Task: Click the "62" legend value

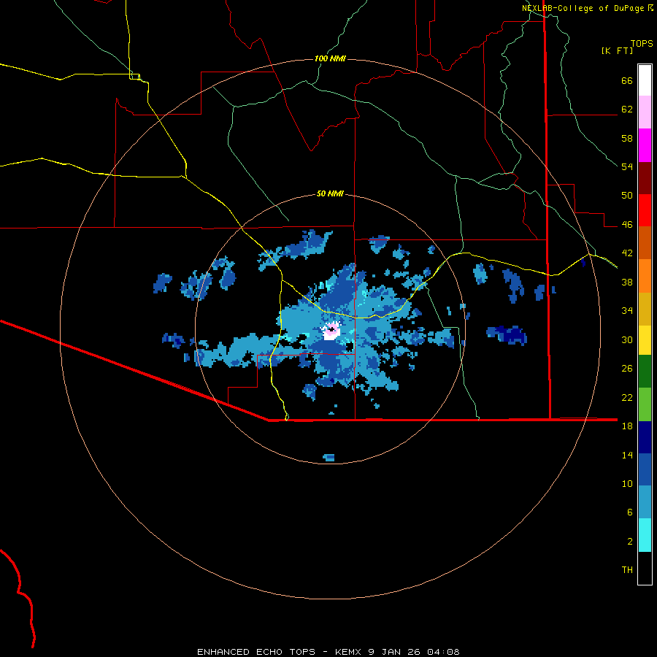Action: 627,109
